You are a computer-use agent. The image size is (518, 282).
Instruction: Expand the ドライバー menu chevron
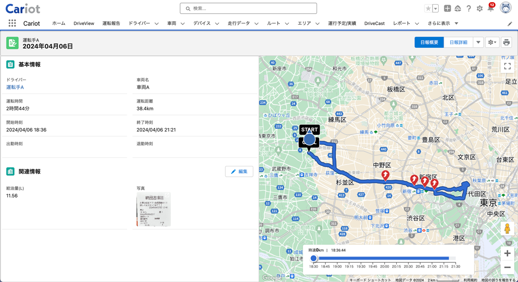[156, 24]
